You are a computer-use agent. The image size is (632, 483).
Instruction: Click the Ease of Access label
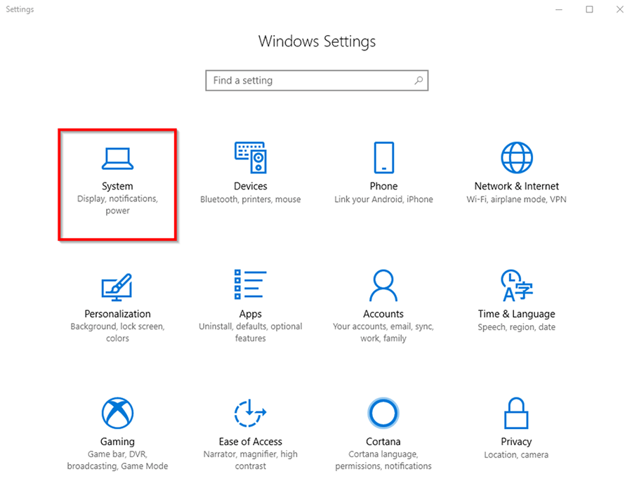coord(250,442)
